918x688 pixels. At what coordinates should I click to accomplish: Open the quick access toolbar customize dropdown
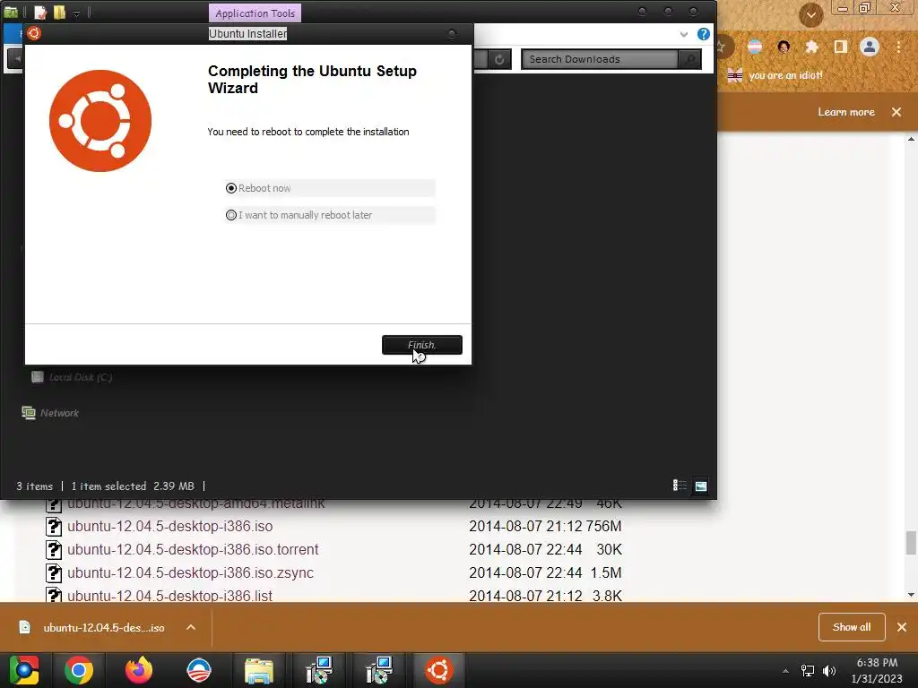tap(77, 13)
